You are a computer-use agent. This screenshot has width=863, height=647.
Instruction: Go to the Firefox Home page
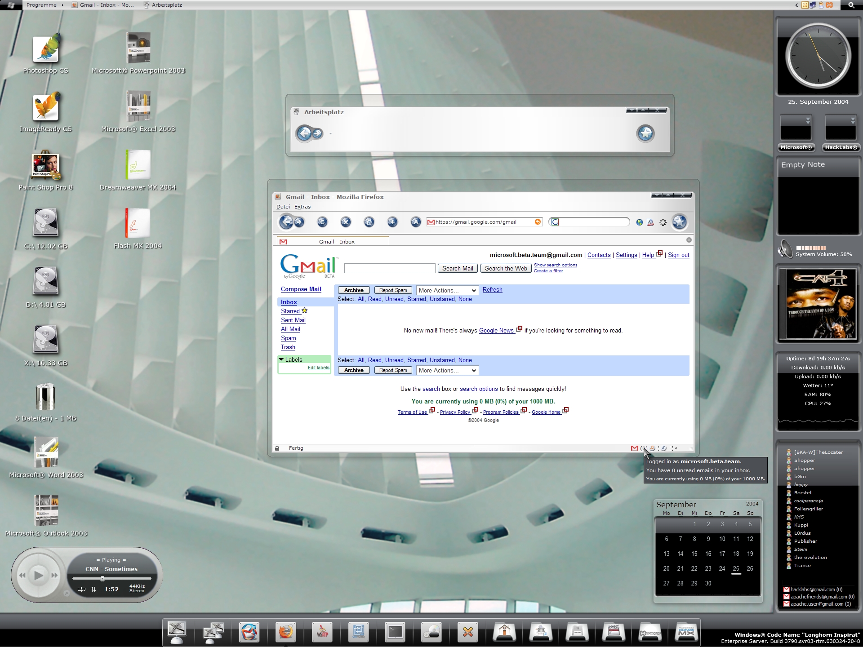[x=369, y=222]
